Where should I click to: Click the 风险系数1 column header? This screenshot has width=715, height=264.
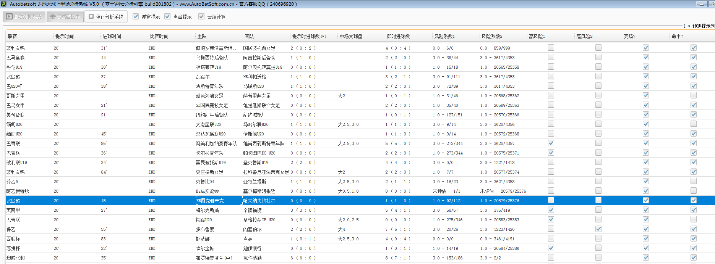pos(444,36)
